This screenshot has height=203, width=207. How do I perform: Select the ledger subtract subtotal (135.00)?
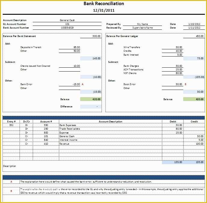(194, 77)
